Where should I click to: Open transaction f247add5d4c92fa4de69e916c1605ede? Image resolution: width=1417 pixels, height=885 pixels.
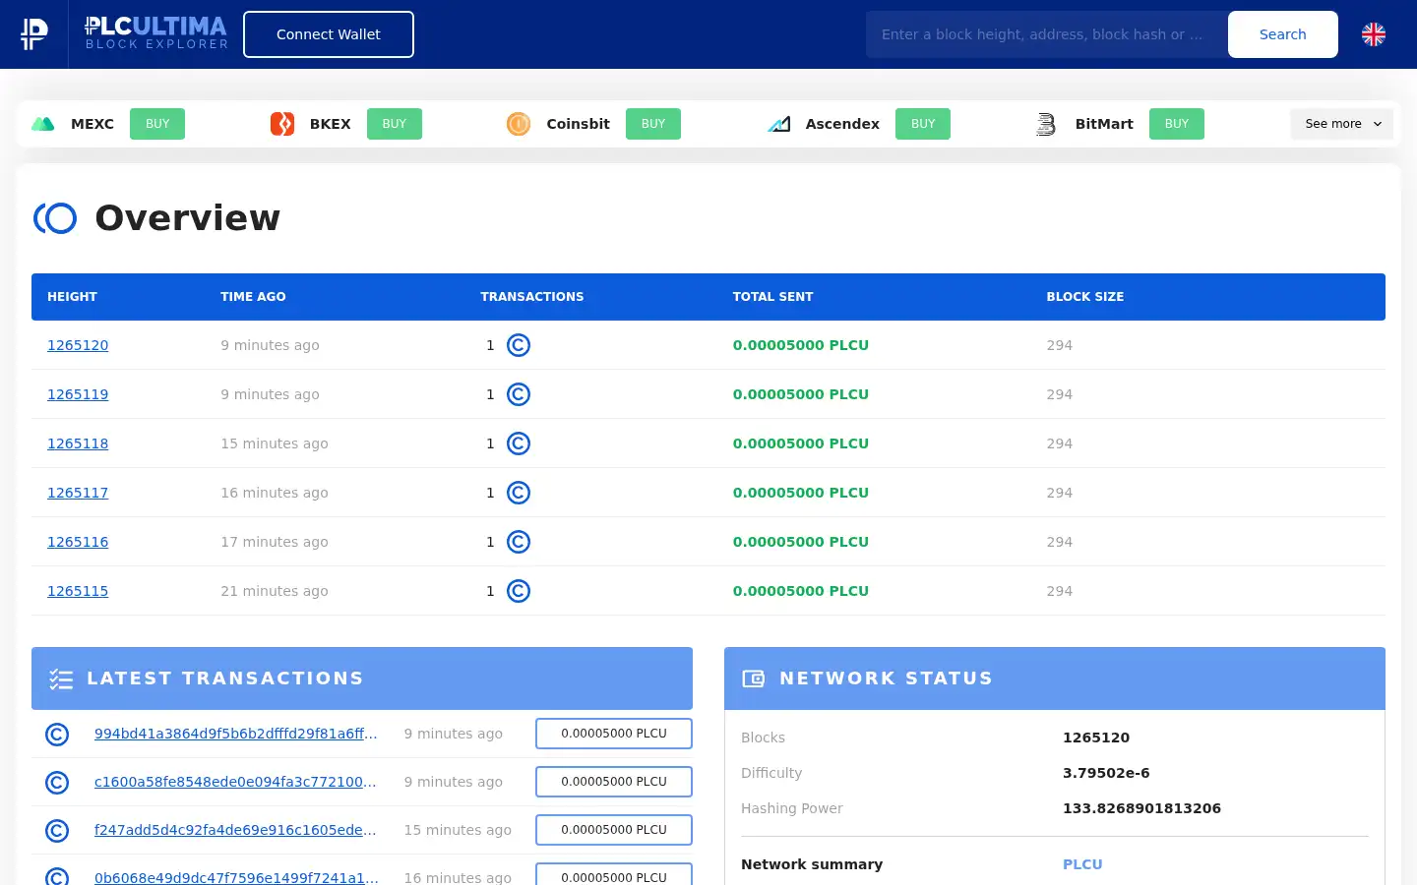coord(236,830)
